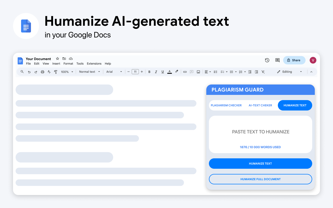Insert an image
The image size is (333, 208).
198,72
